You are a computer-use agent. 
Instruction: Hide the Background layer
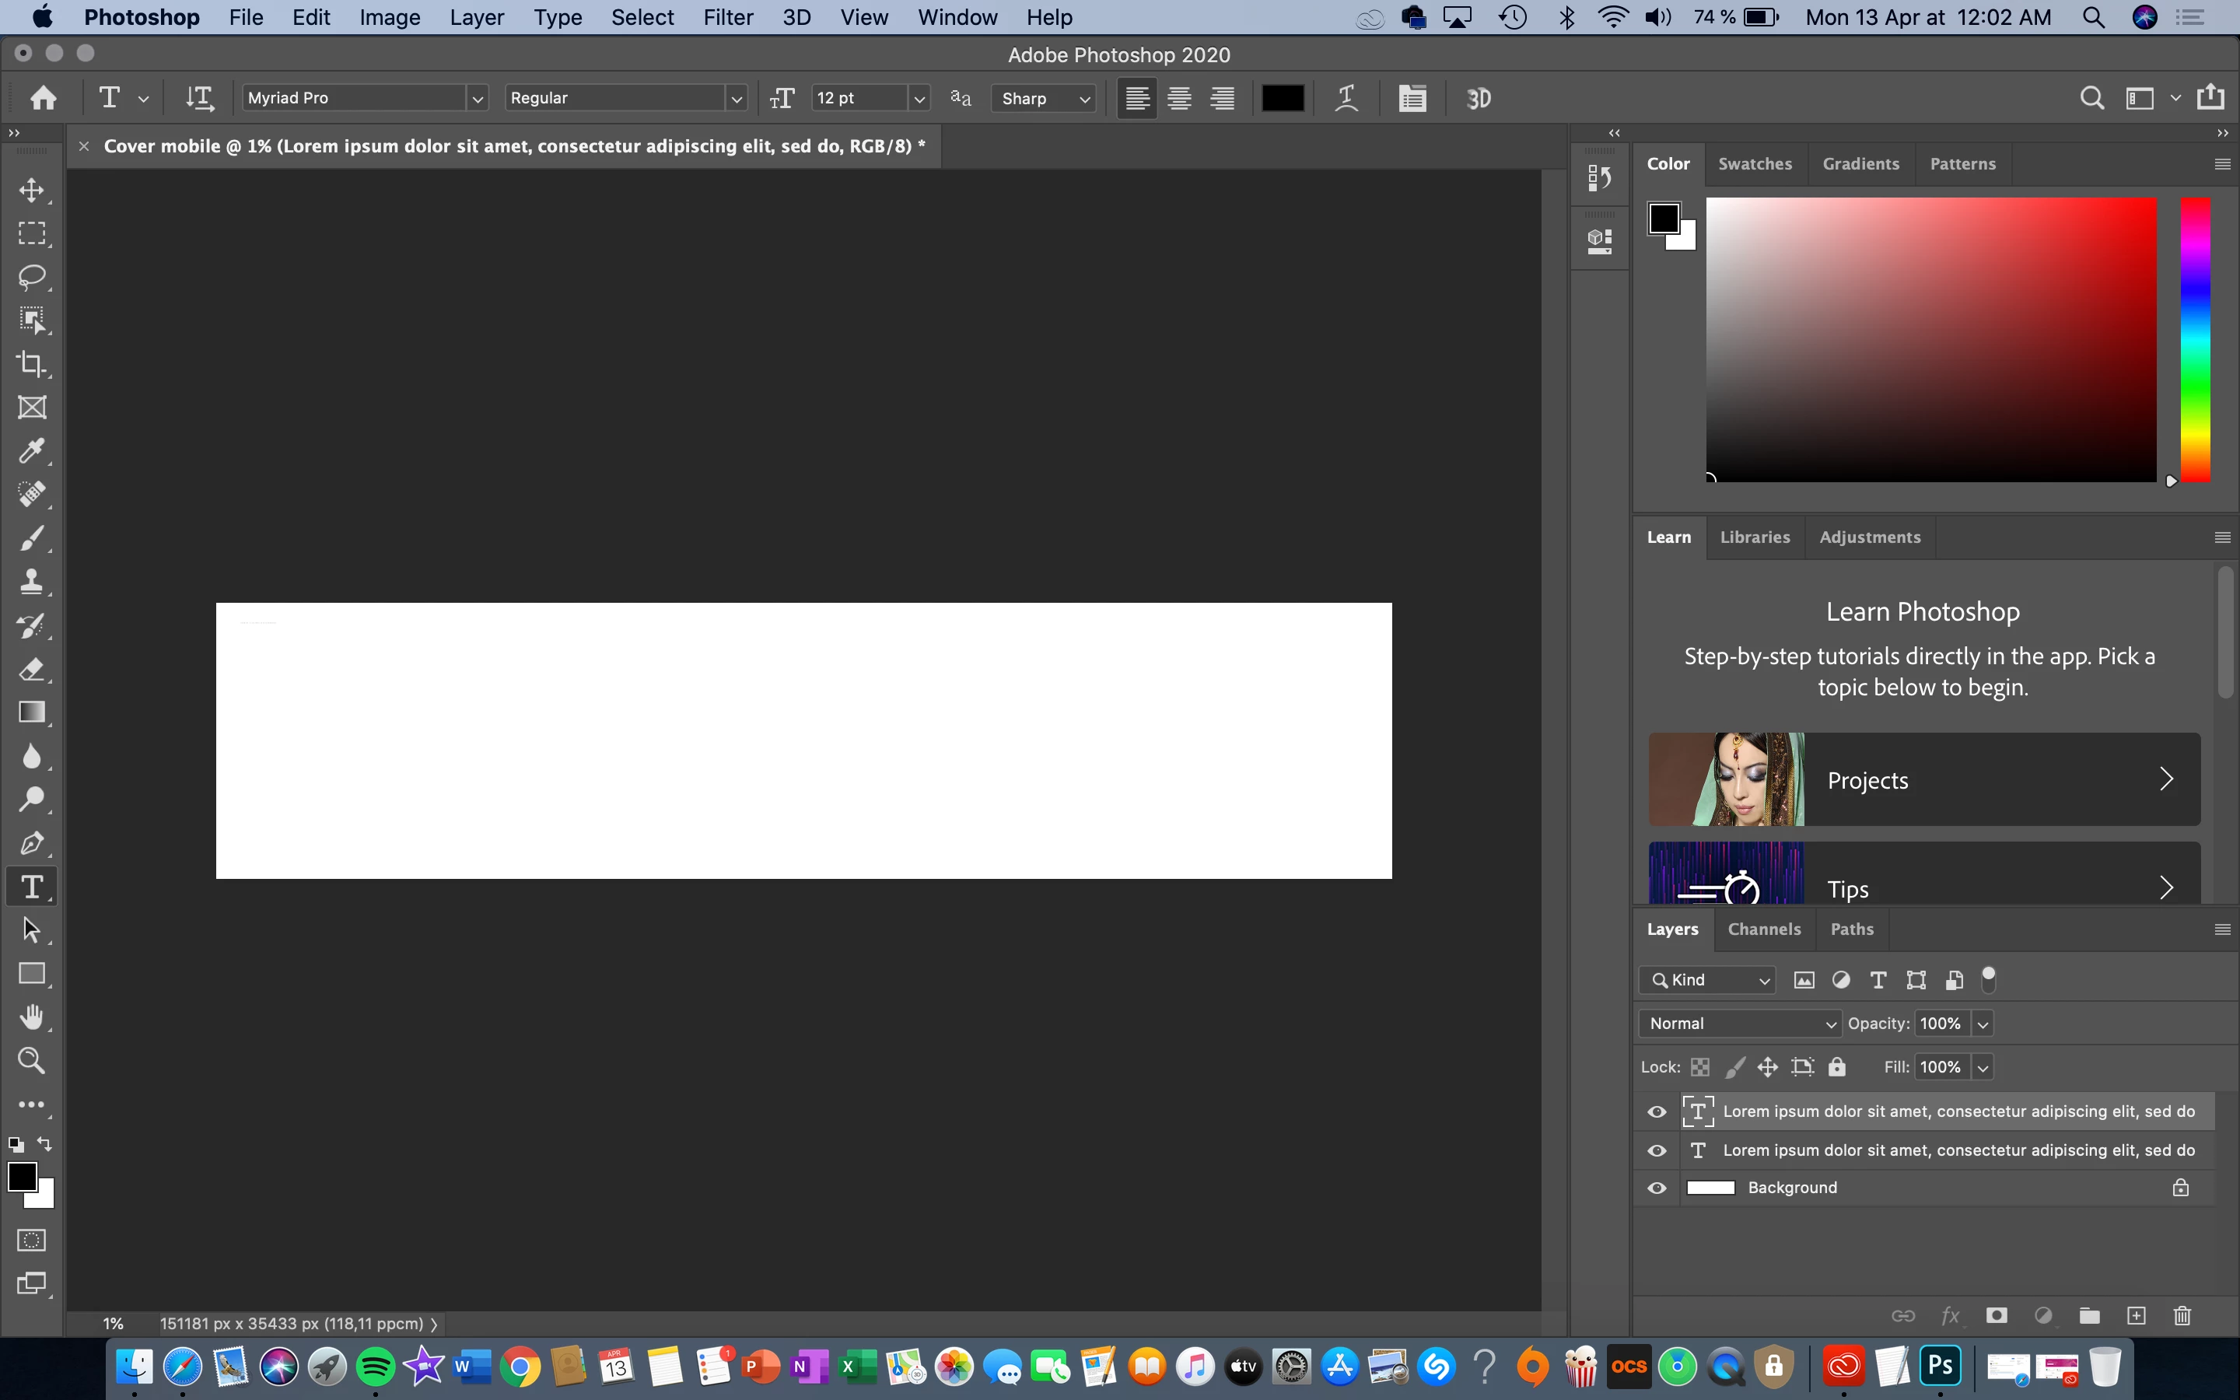point(1657,1188)
